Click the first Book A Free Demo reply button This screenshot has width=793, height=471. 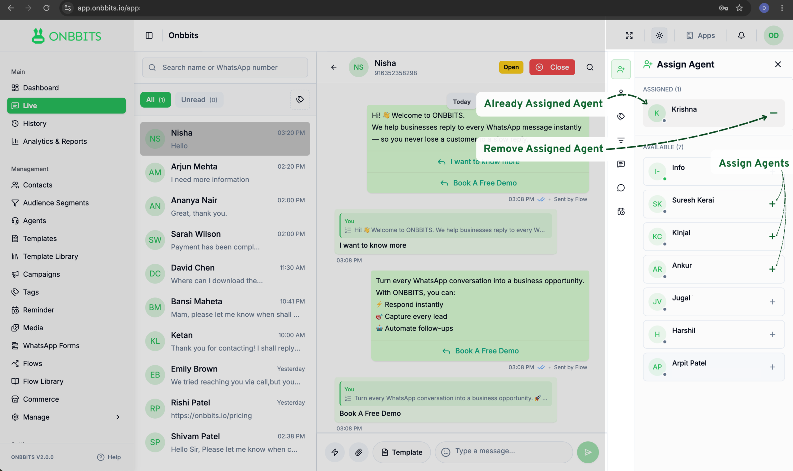[478, 183]
